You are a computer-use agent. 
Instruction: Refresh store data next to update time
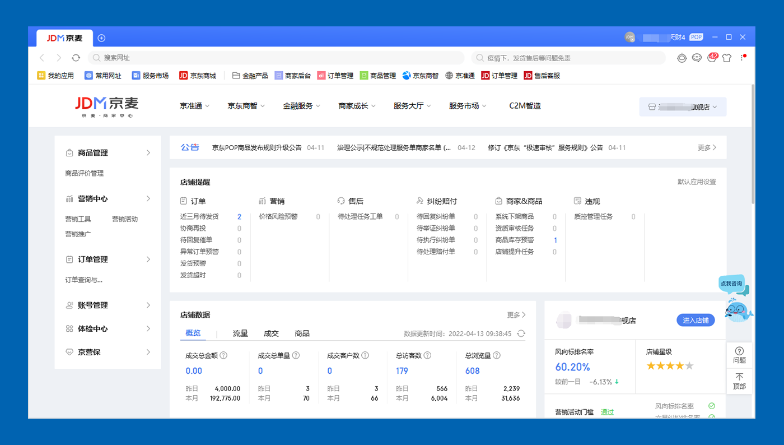pyautogui.click(x=521, y=333)
